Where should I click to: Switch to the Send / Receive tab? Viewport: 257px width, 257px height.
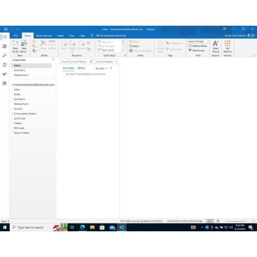tap(44, 35)
